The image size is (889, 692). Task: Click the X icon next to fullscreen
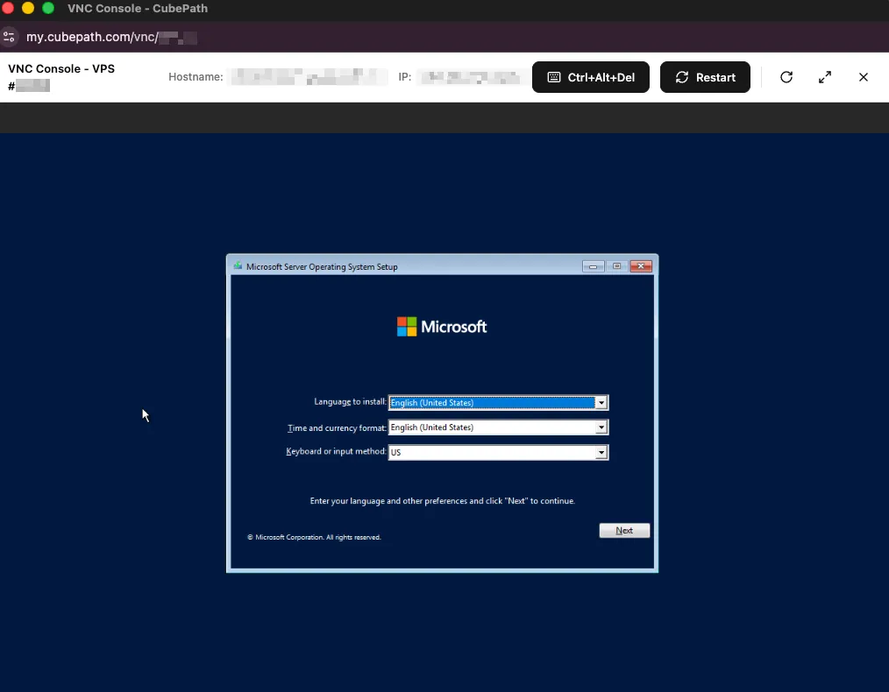pos(863,77)
